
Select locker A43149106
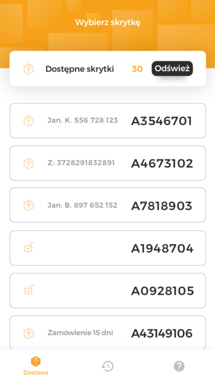[108, 333]
